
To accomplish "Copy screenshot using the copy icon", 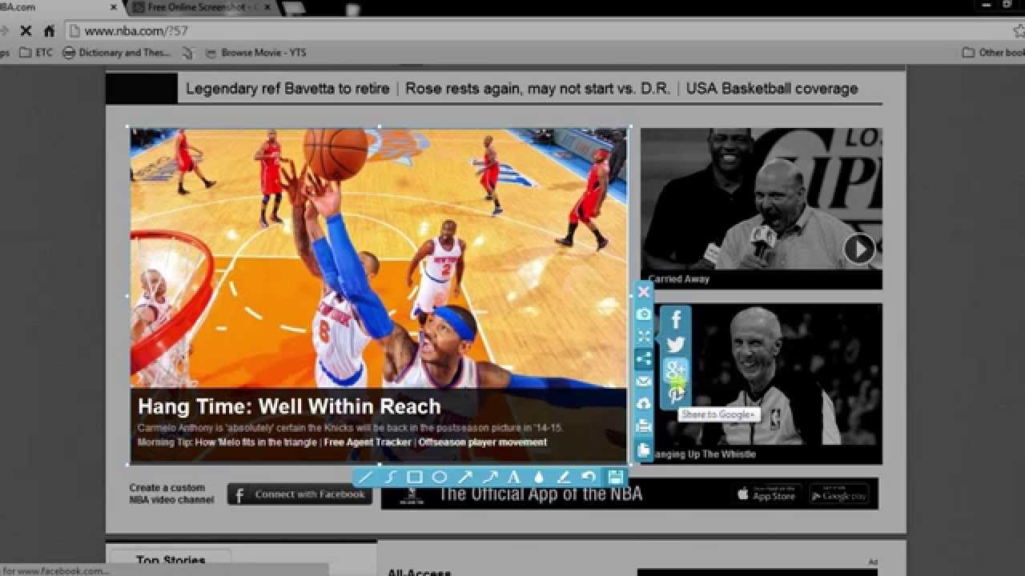I will (x=643, y=450).
